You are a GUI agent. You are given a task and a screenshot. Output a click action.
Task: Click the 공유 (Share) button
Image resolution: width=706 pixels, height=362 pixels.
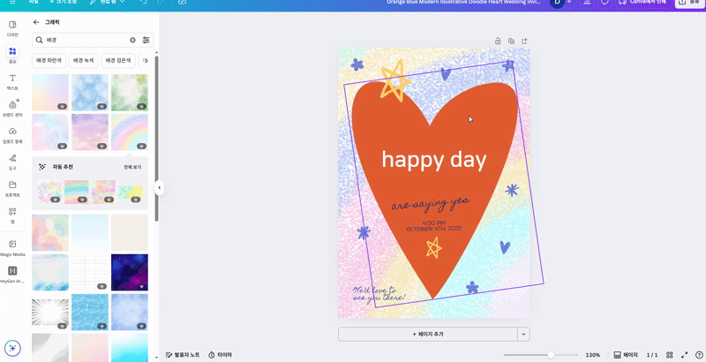[689, 3]
